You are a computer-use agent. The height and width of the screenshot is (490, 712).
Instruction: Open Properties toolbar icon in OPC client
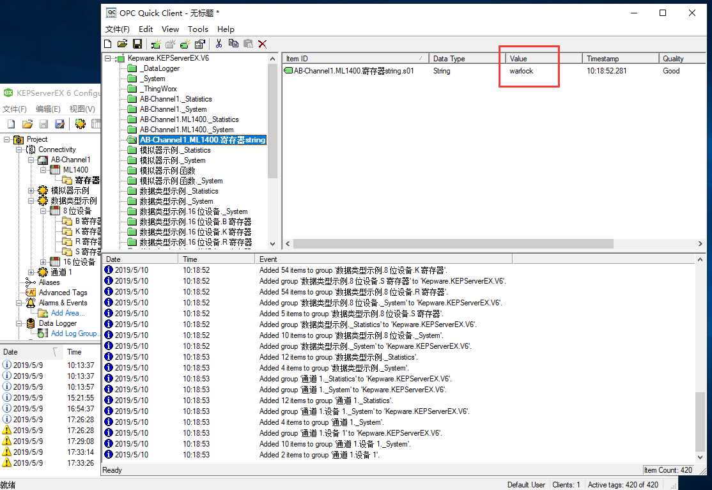coord(200,44)
